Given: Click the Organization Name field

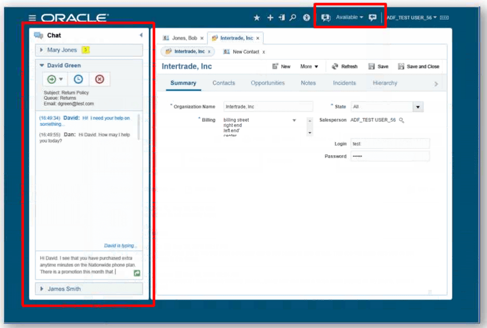Looking at the screenshot, I should pyautogui.click(x=268, y=107).
